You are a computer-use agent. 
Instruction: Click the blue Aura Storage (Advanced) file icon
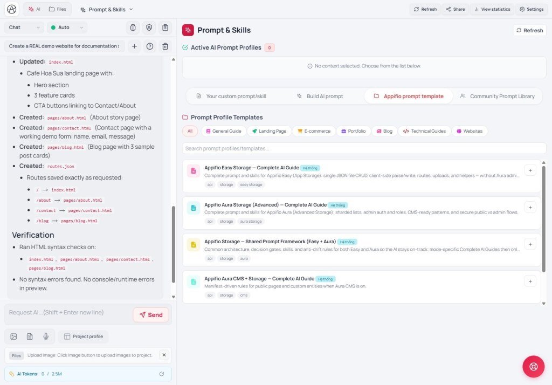[194, 208]
